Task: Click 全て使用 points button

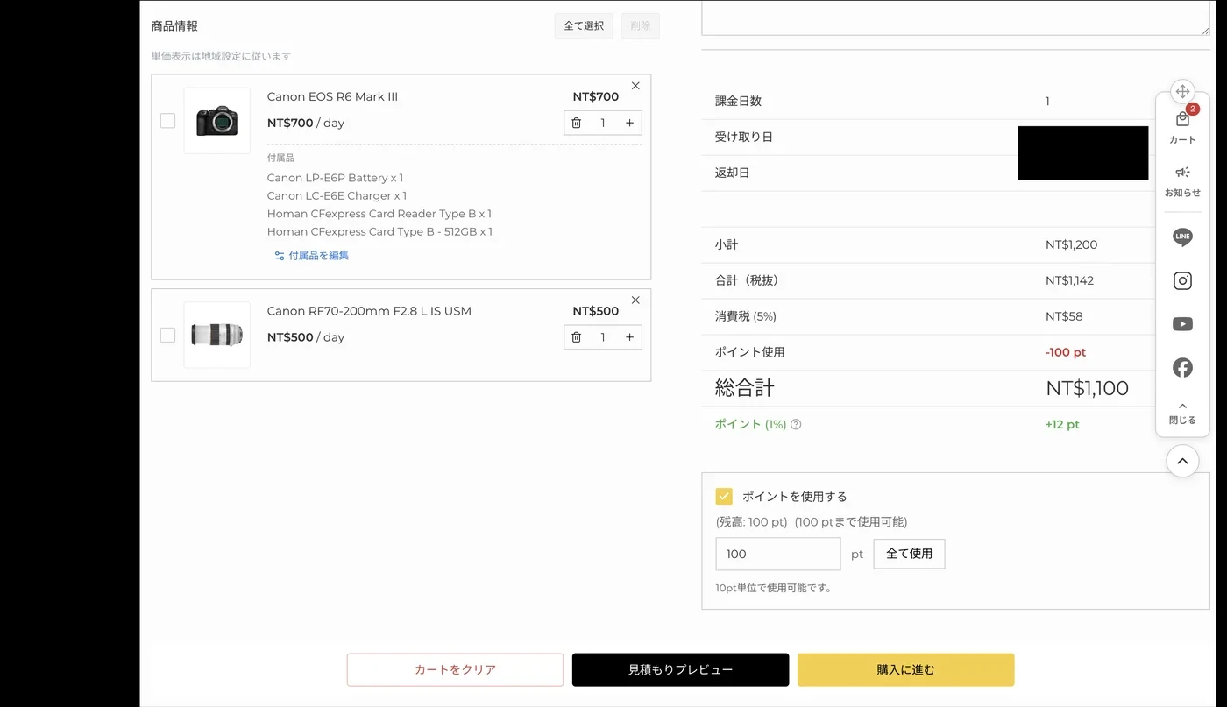Action: point(909,554)
